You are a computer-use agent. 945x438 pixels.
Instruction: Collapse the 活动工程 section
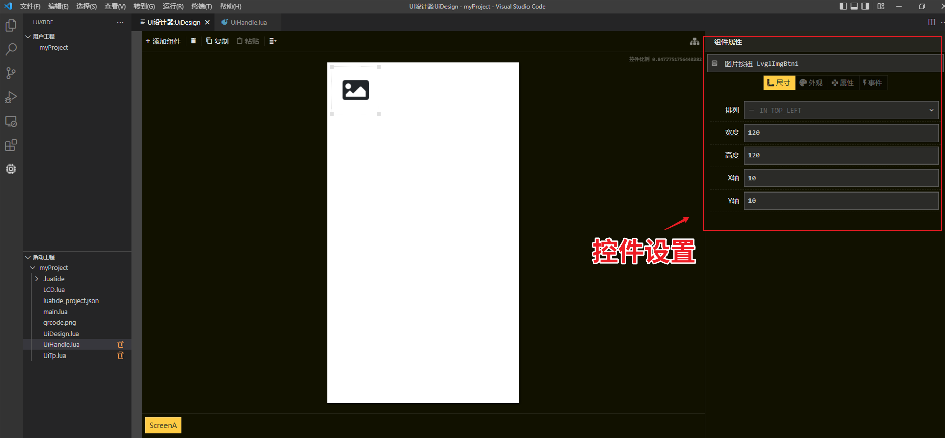click(x=28, y=257)
